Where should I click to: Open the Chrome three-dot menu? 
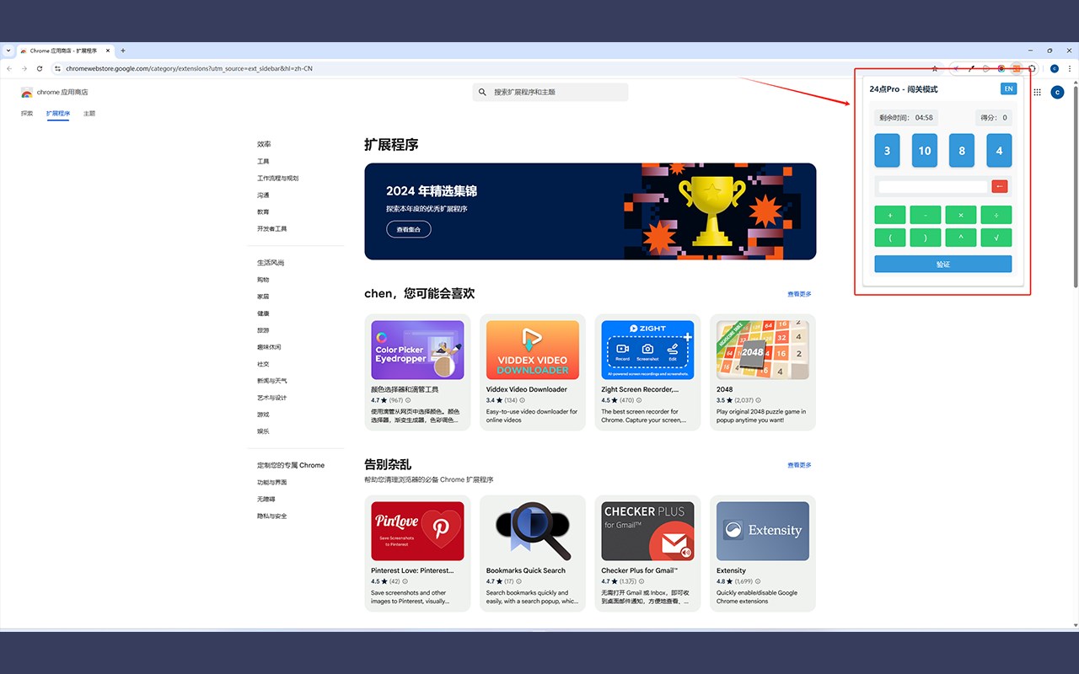coord(1070,68)
